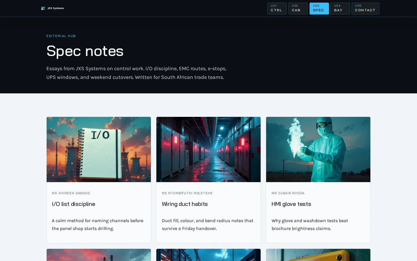The image size is (417, 261).
Task: Open the 'Wiring duct habits' article
Action: pos(185,204)
